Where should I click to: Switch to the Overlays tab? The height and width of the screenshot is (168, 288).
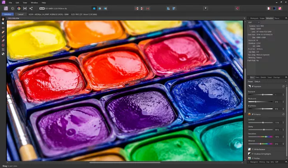277,77
